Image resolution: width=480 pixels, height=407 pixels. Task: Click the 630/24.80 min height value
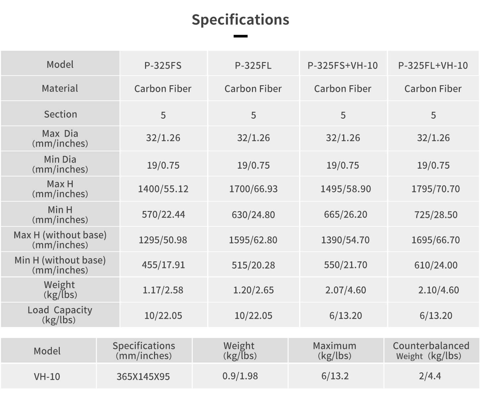253,215
